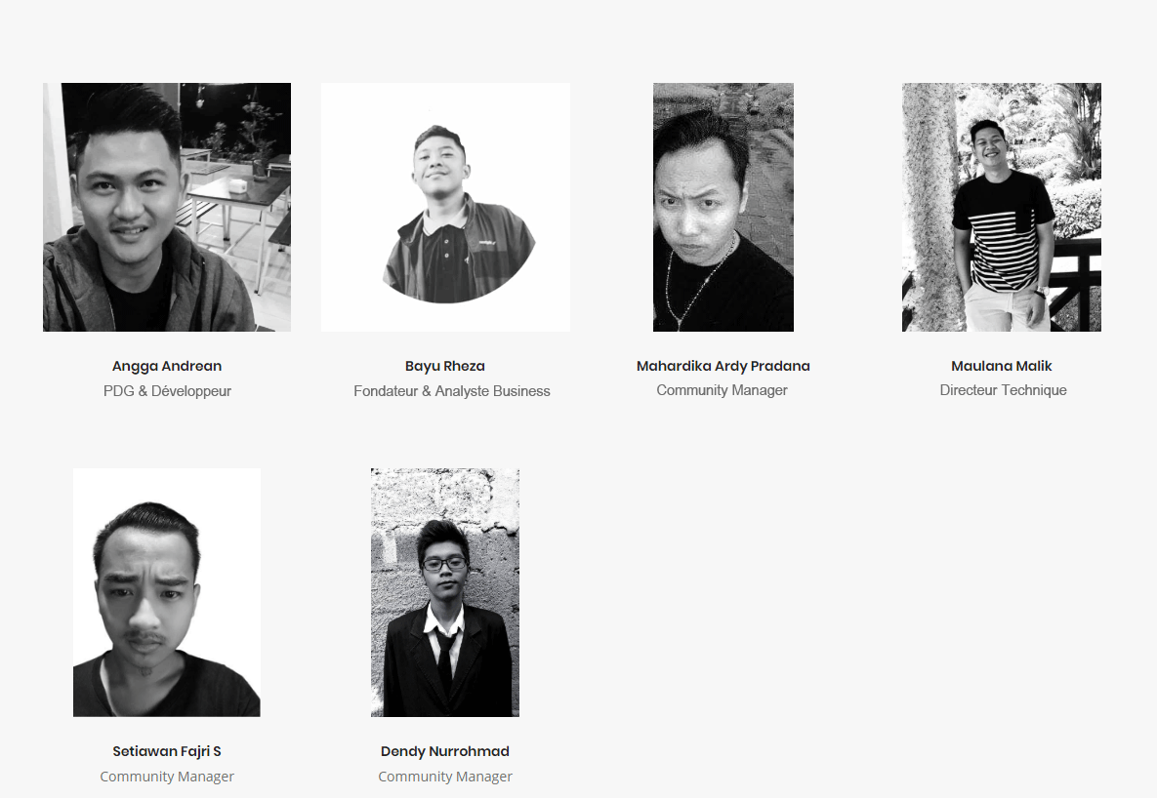The image size is (1157, 798).
Task: Select Mahardika Ardy Pradana's photo
Action: (x=723, y=207)
